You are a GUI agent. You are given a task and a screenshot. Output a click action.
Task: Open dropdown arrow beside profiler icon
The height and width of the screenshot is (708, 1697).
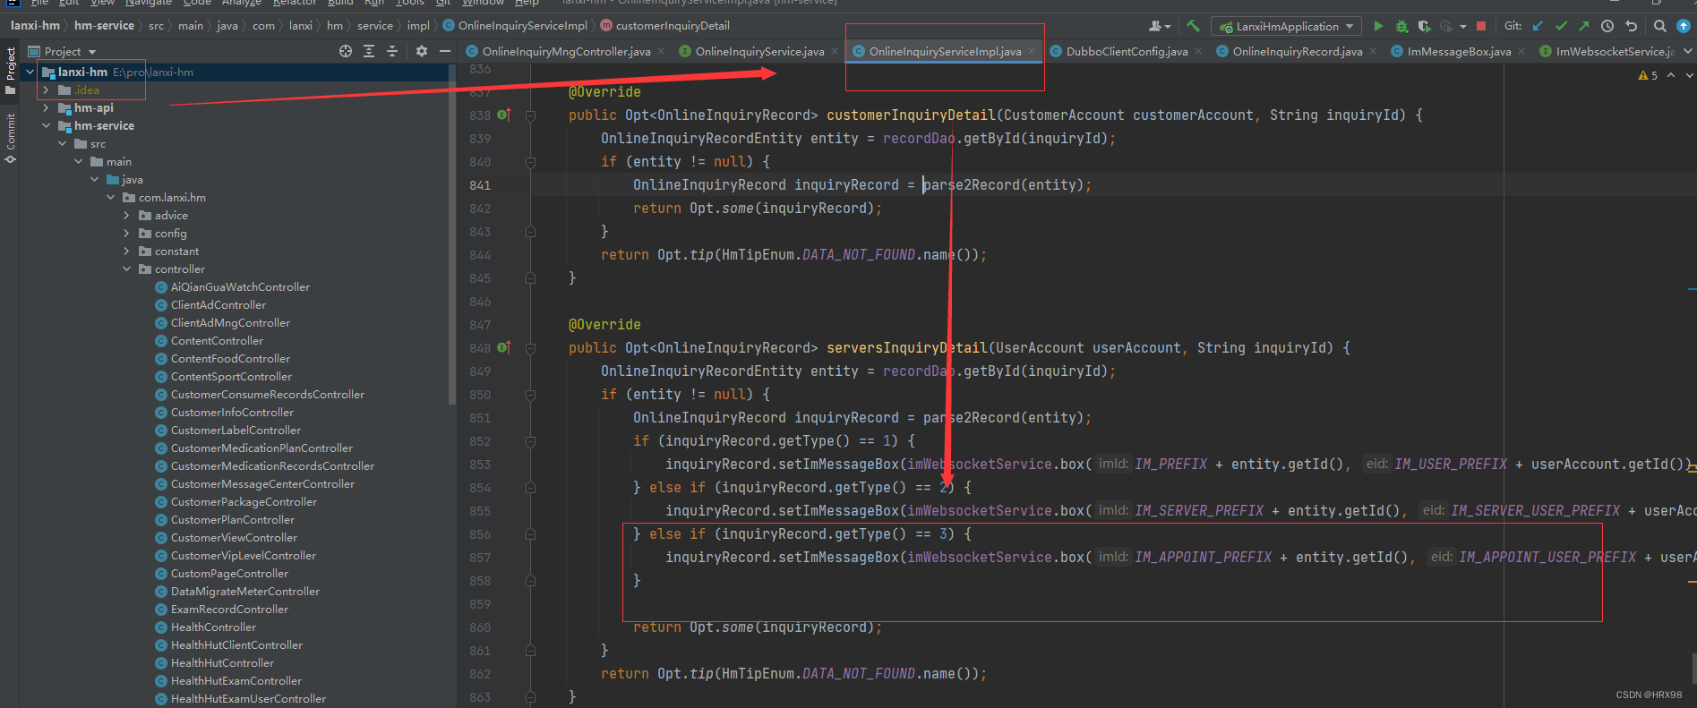1462,26
